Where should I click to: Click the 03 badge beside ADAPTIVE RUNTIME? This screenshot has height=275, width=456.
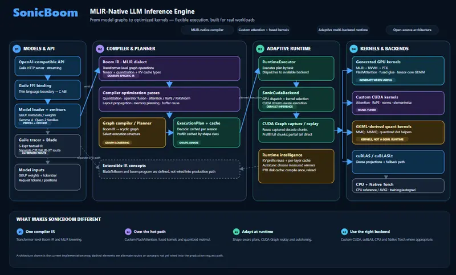(260, 49)
